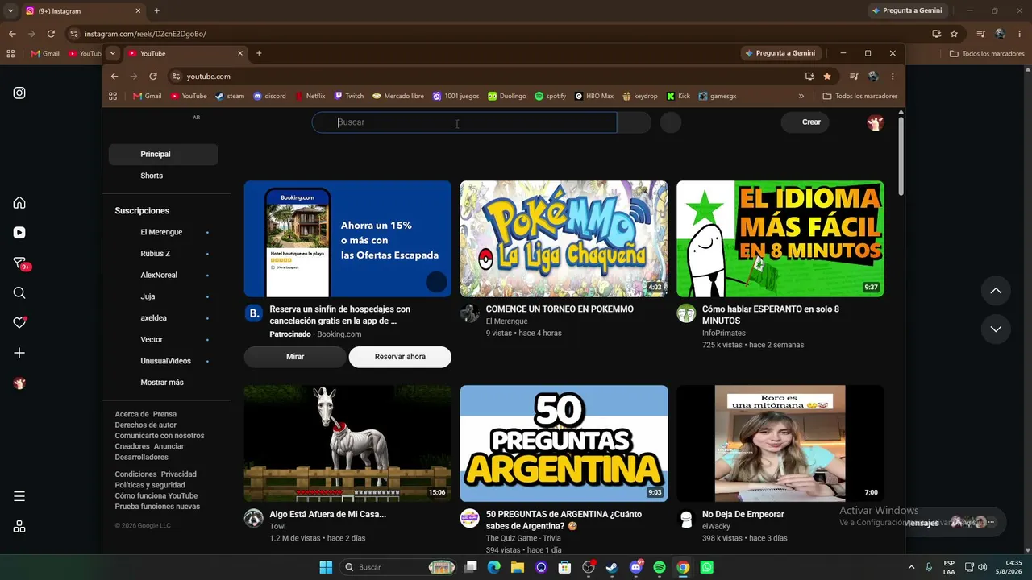
Task: Open the 50 Preguntas Argentina thumbnail
Action: pos(564,443)
